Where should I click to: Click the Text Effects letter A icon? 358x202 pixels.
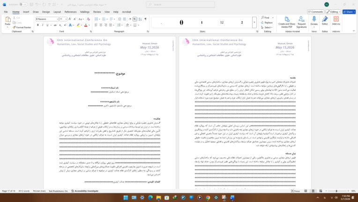(70, 25)
